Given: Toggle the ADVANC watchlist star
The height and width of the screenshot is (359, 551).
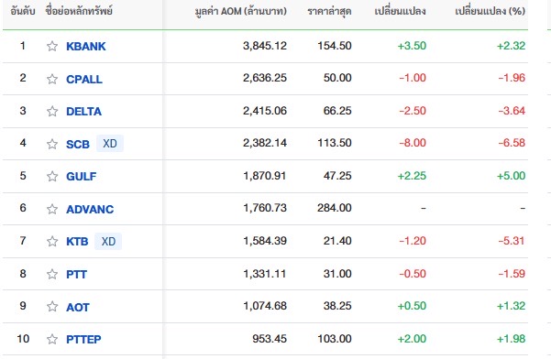Looking at the screenshot, I should pyautogui.click(x=52, y=209).
